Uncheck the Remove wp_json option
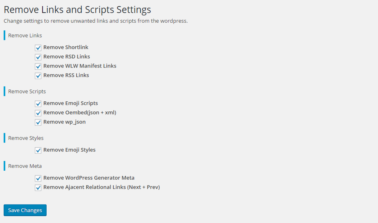 38,122
